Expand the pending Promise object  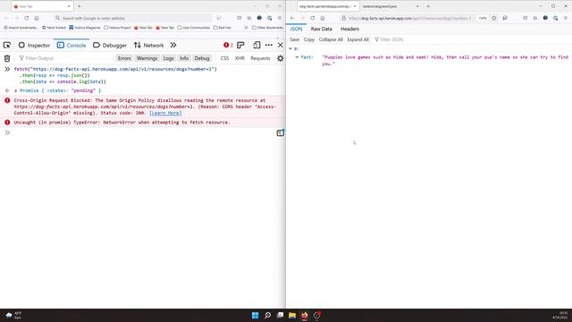[16, 90]
